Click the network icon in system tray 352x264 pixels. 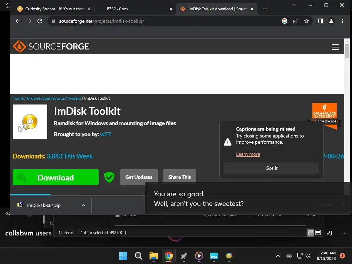pos(300,256)
